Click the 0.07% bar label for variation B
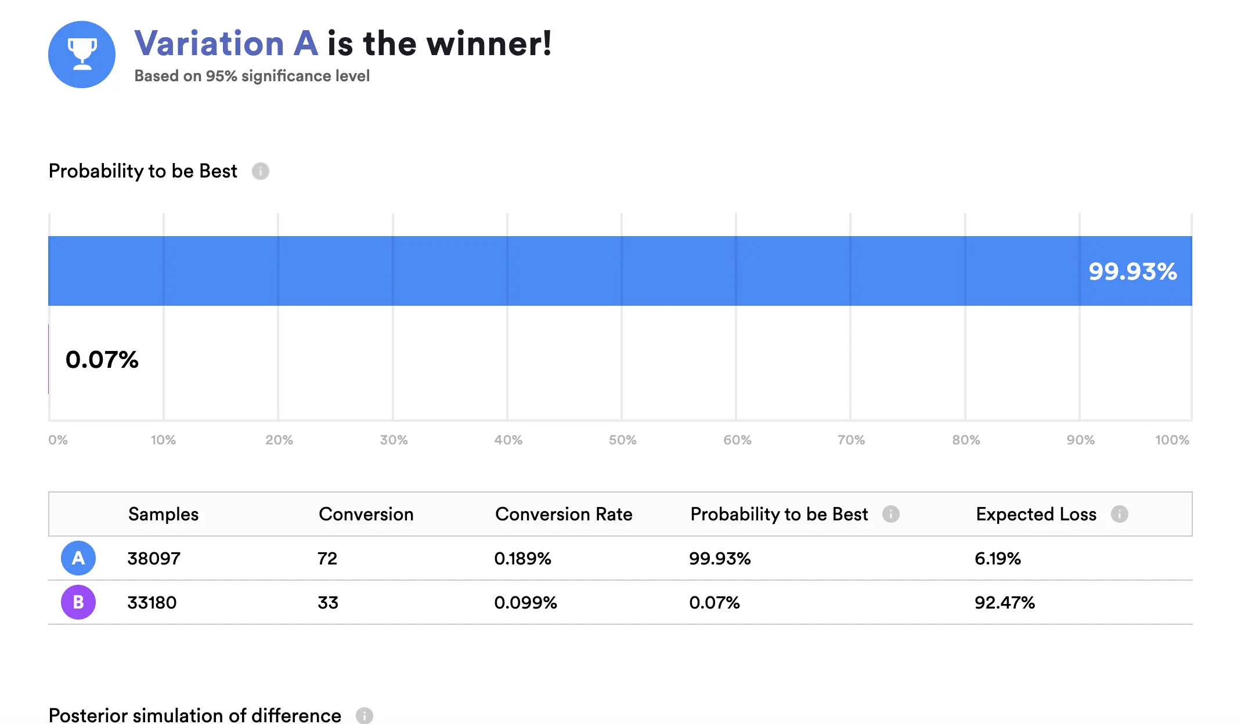 tap(102, 360)
